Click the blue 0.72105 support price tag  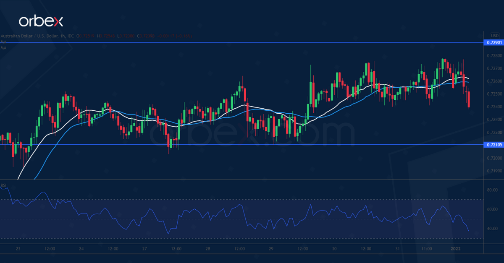point(494,145)
